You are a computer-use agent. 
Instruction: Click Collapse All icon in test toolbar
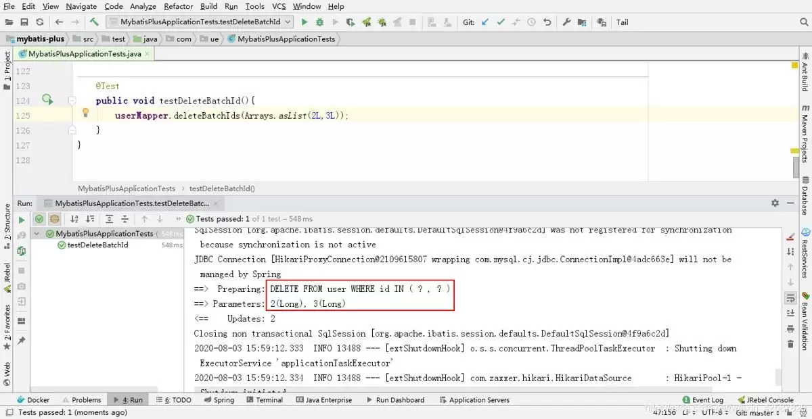[125, 219]
